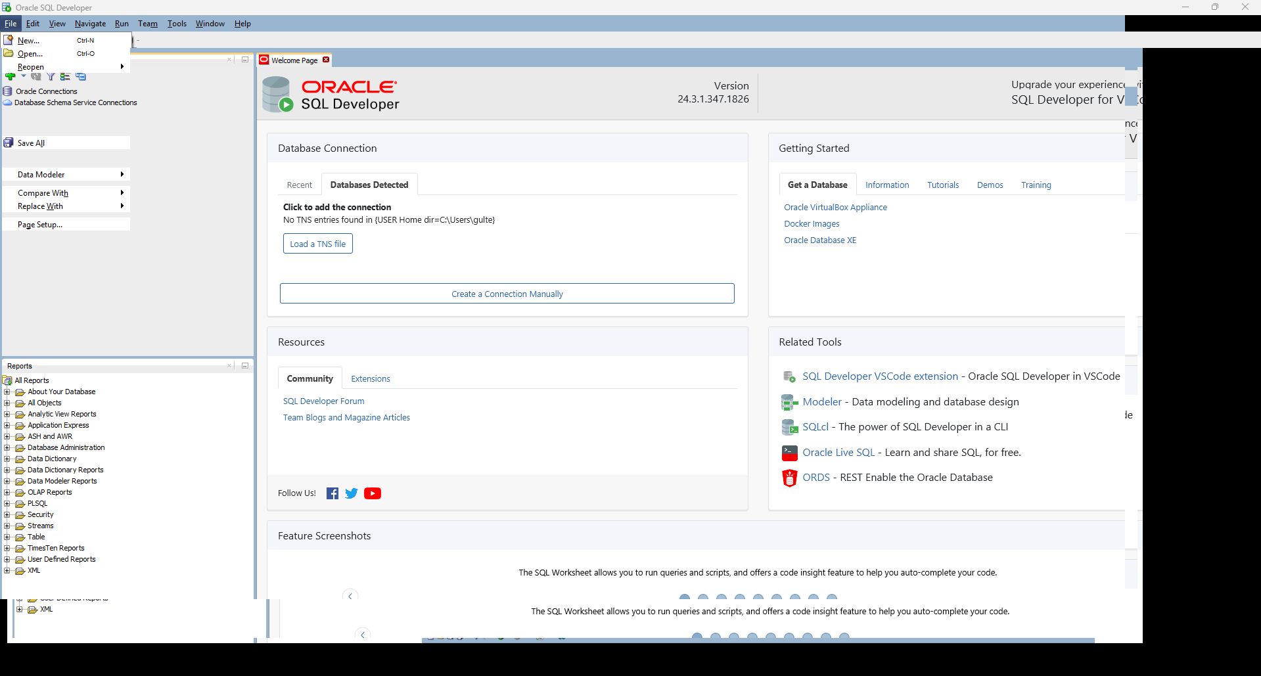
Task: Expand the PLSQL reports node
Action: pos(7,503)
